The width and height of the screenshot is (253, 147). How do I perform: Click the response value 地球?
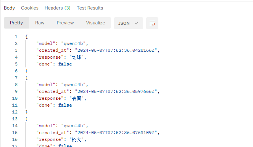pyautogui.click(x=77, y=57)
